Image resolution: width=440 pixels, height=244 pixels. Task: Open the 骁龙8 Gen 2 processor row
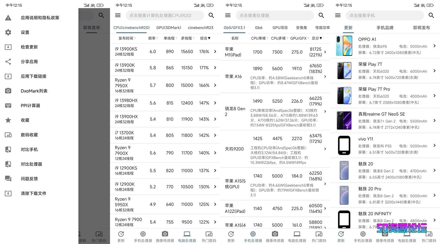pos(275,111)
